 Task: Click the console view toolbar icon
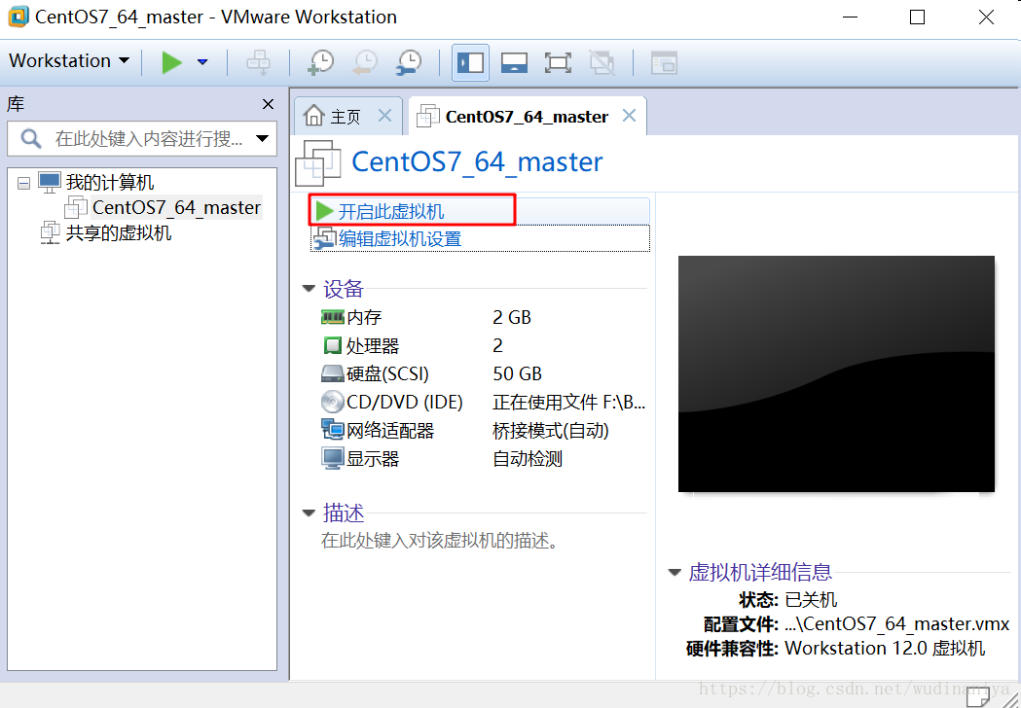tap(664, 62)
